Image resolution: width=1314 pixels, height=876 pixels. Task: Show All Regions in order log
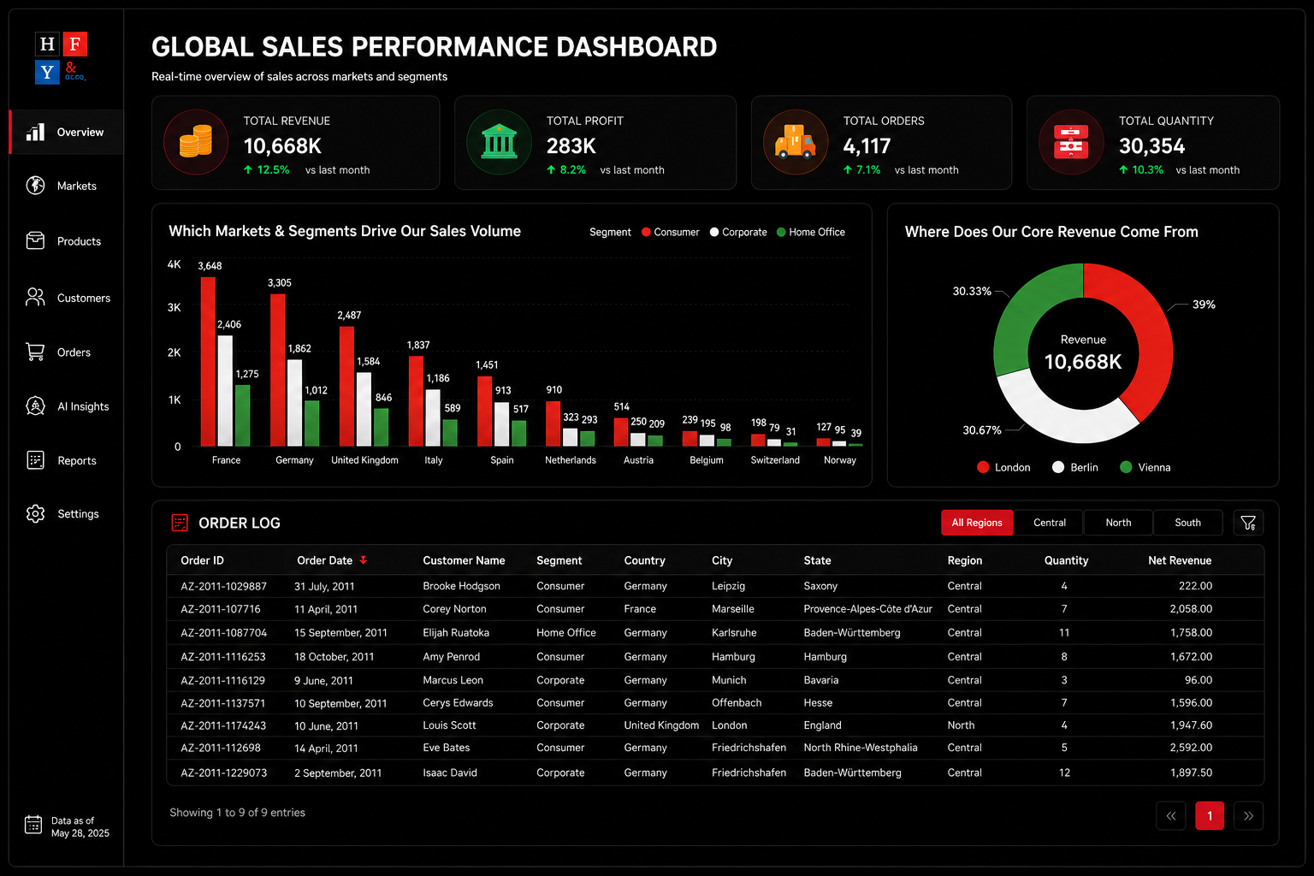coord(977,523)
